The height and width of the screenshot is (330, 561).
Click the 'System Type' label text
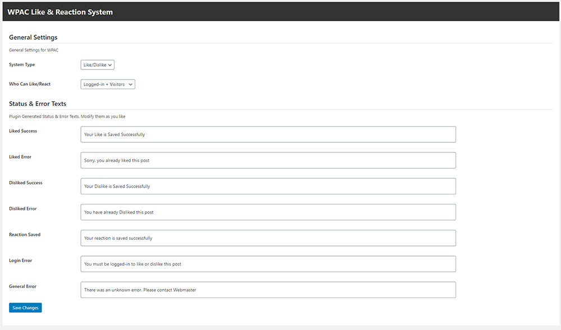coord(22,65)
